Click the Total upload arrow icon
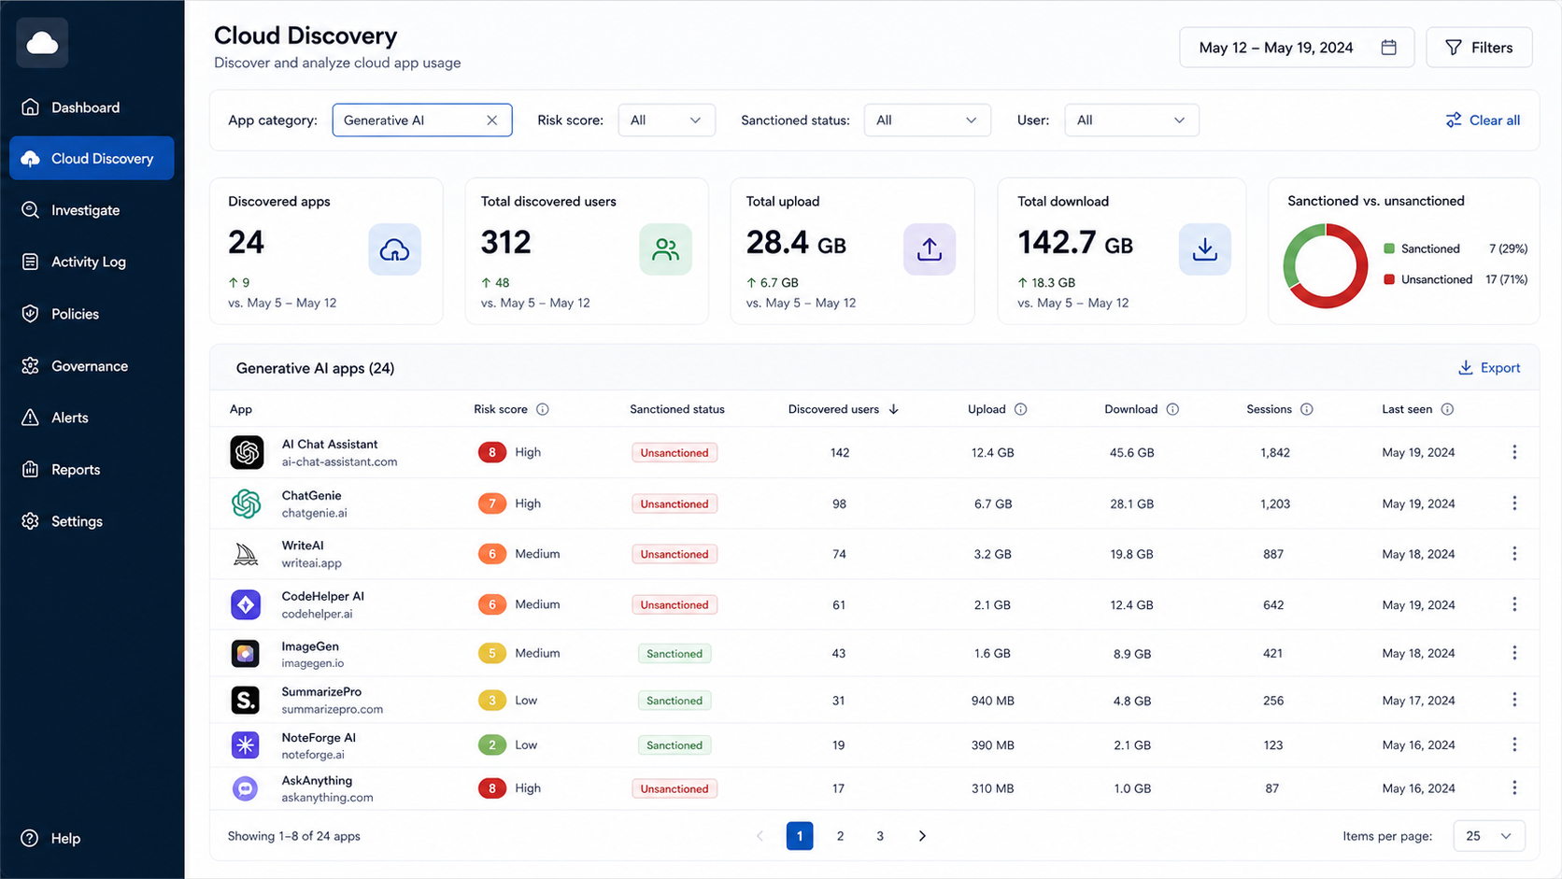Screen dimensions: 1562x879 929,249
